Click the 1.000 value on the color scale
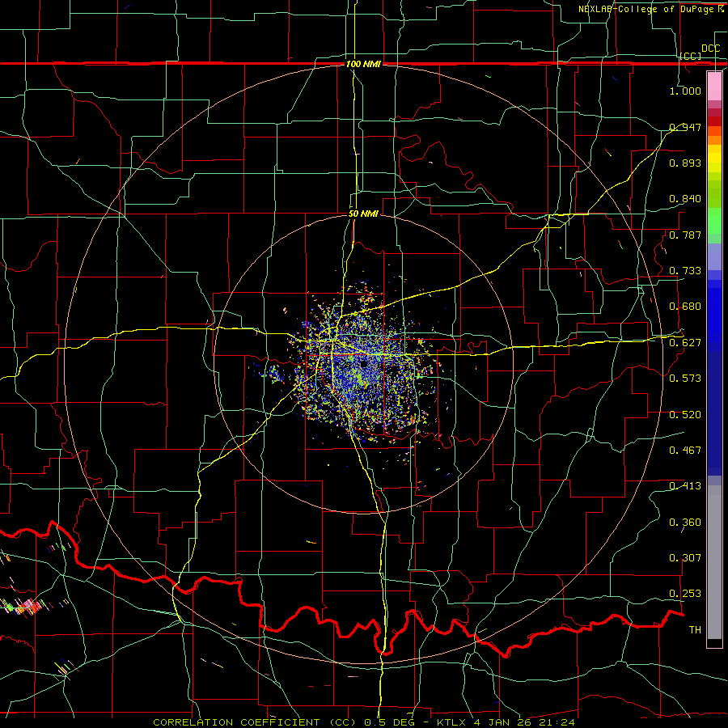Screen dimensions: 728x728 click(x=685, y=91)
